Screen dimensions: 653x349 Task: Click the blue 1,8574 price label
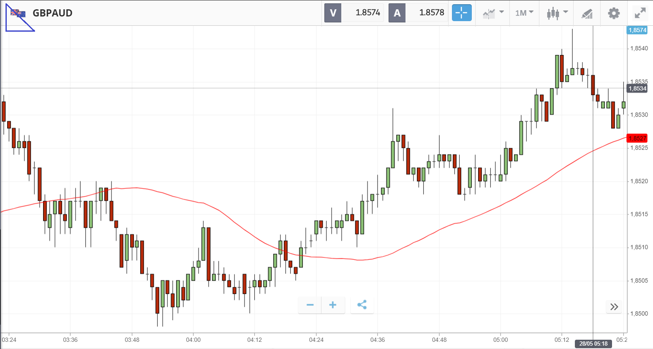tap(637, 30)
